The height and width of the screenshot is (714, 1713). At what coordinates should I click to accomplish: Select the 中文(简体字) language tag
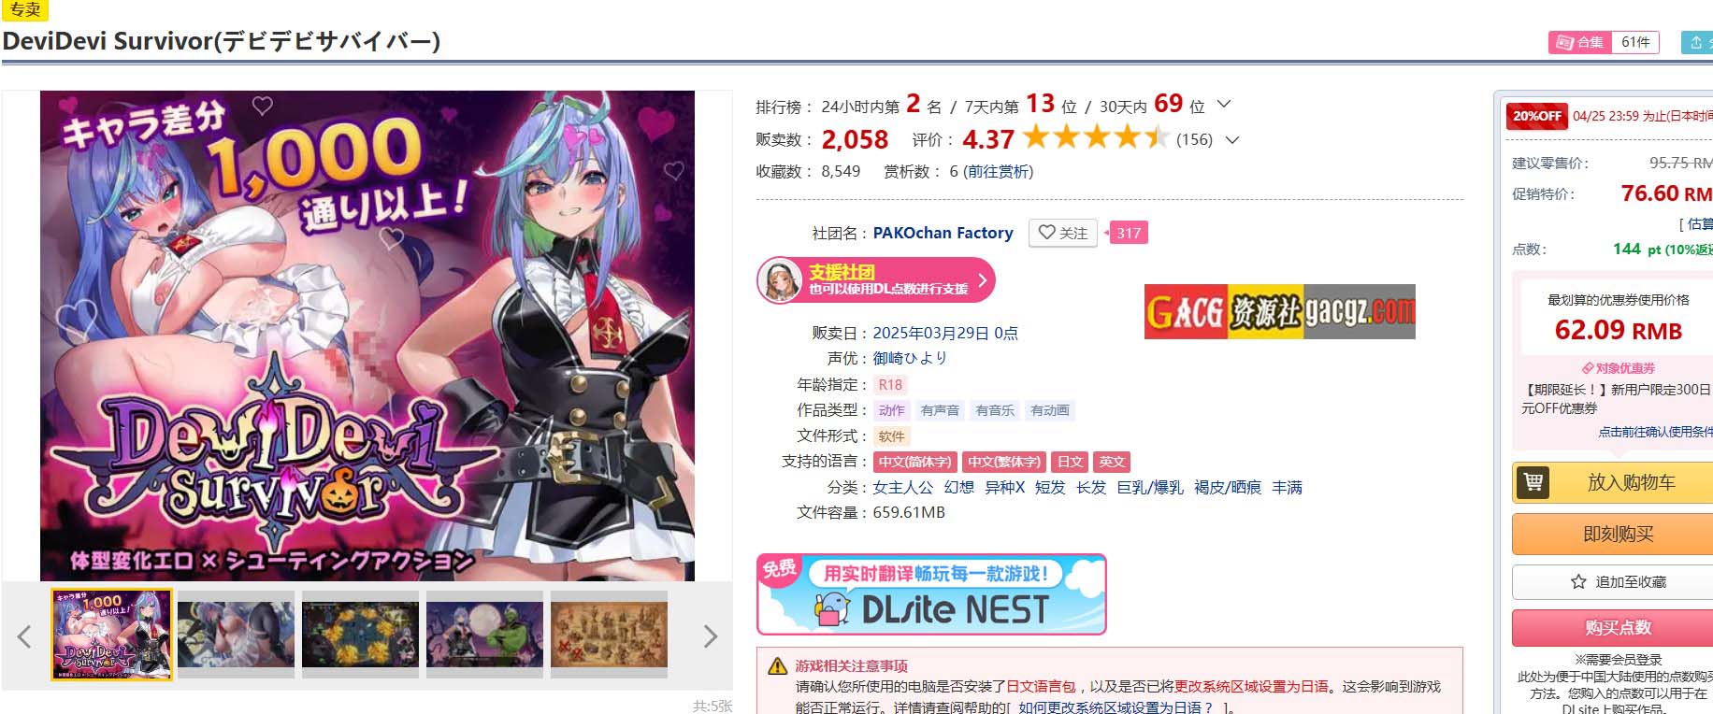914,462
